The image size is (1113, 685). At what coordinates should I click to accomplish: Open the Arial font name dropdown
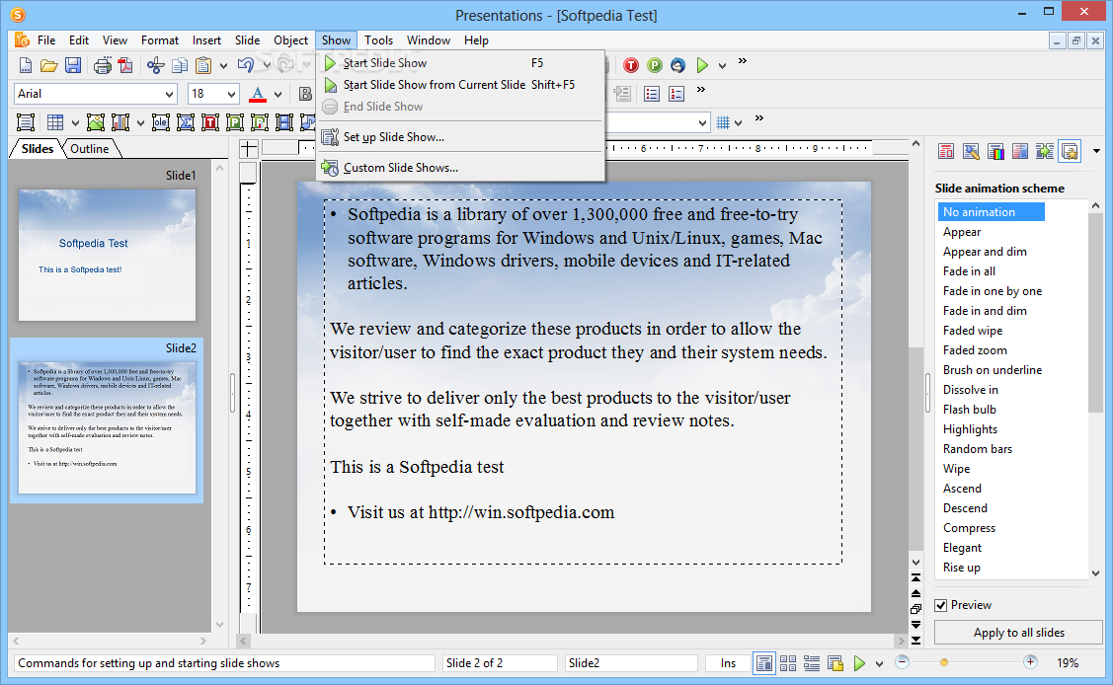pyautogui.click(x=169, y=95)
